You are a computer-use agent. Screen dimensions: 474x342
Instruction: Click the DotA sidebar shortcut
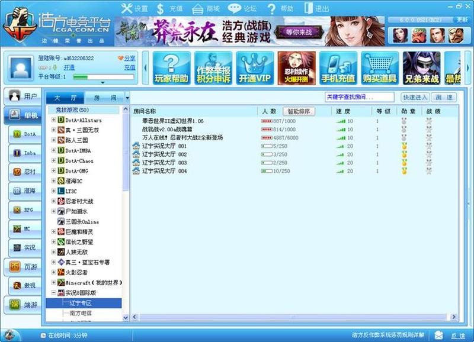[x=25, y=134]
